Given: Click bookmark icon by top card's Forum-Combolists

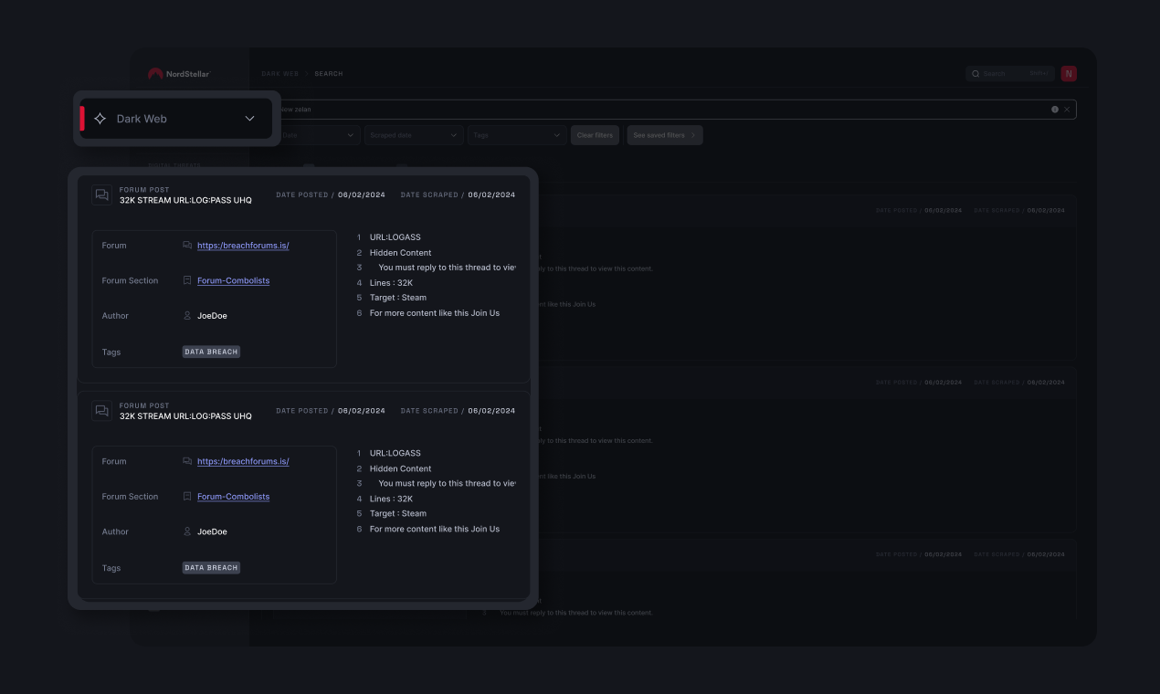Looking at the screenshot, I should (187, 281).
